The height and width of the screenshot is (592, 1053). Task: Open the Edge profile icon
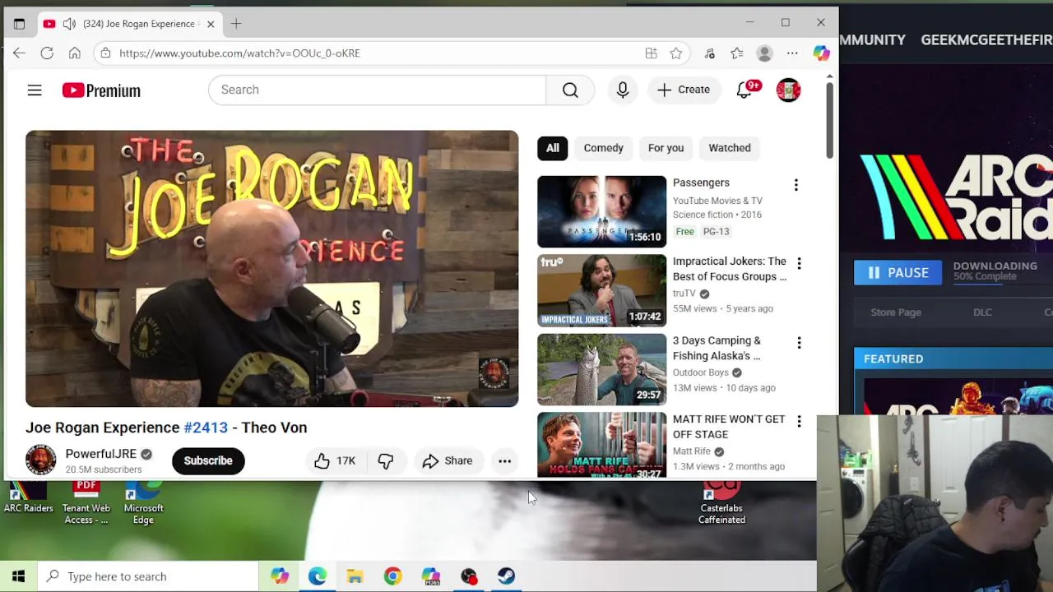click(764, 53)
